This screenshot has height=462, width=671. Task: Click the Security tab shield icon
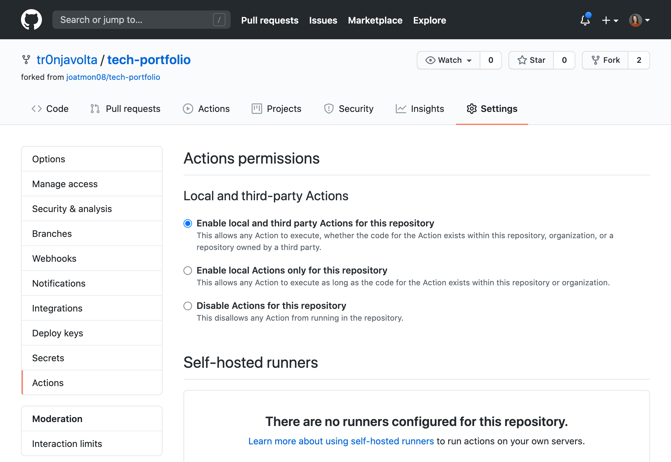[329, 109]
